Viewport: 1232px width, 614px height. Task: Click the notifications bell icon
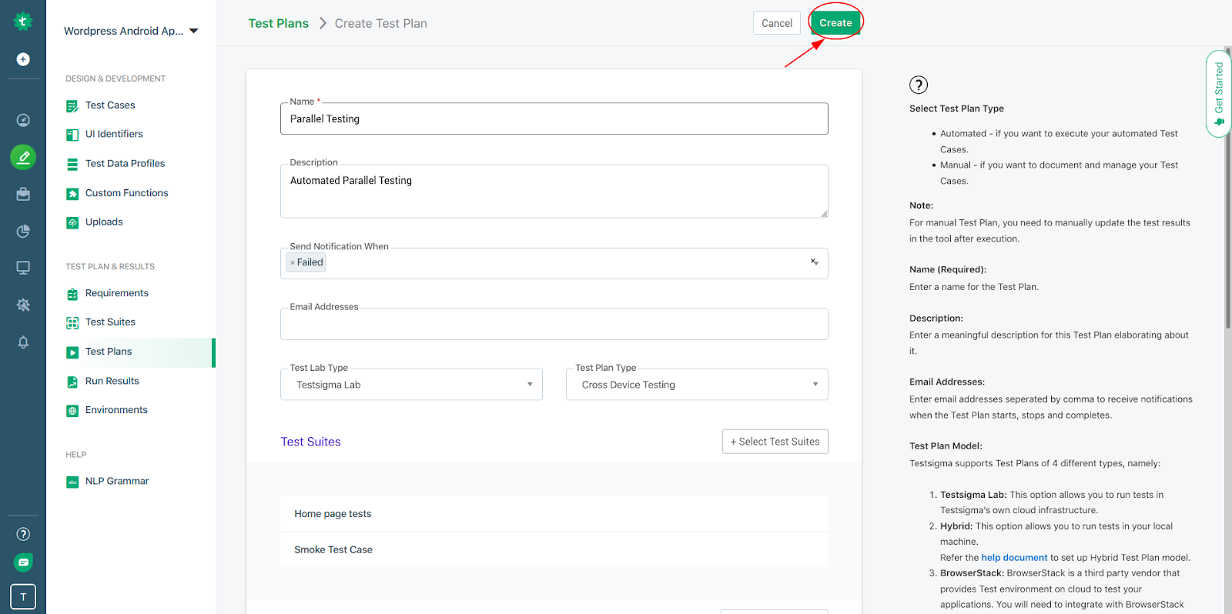(x=23, y=342)
